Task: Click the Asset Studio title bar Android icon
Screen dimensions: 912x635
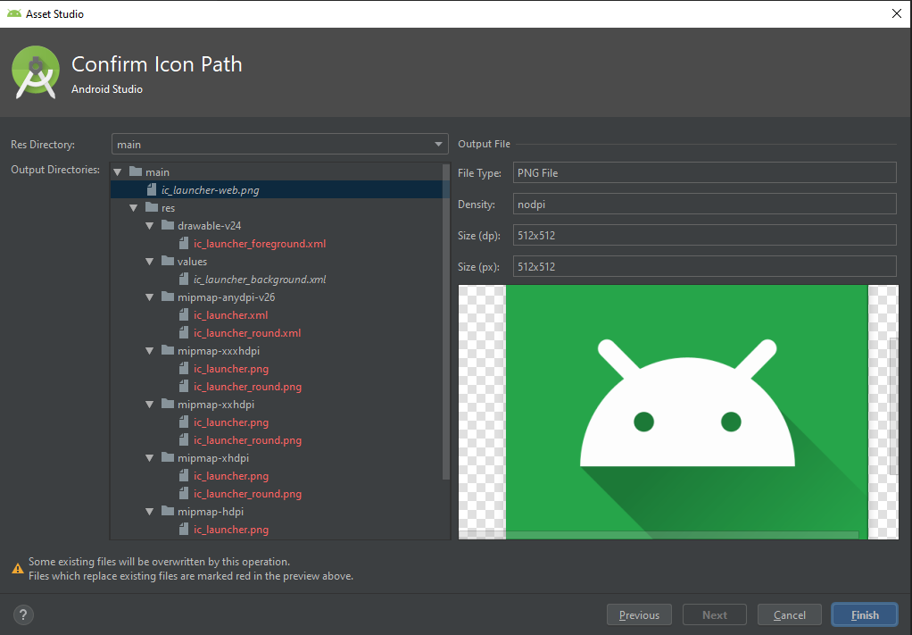Action: [14, 13]
